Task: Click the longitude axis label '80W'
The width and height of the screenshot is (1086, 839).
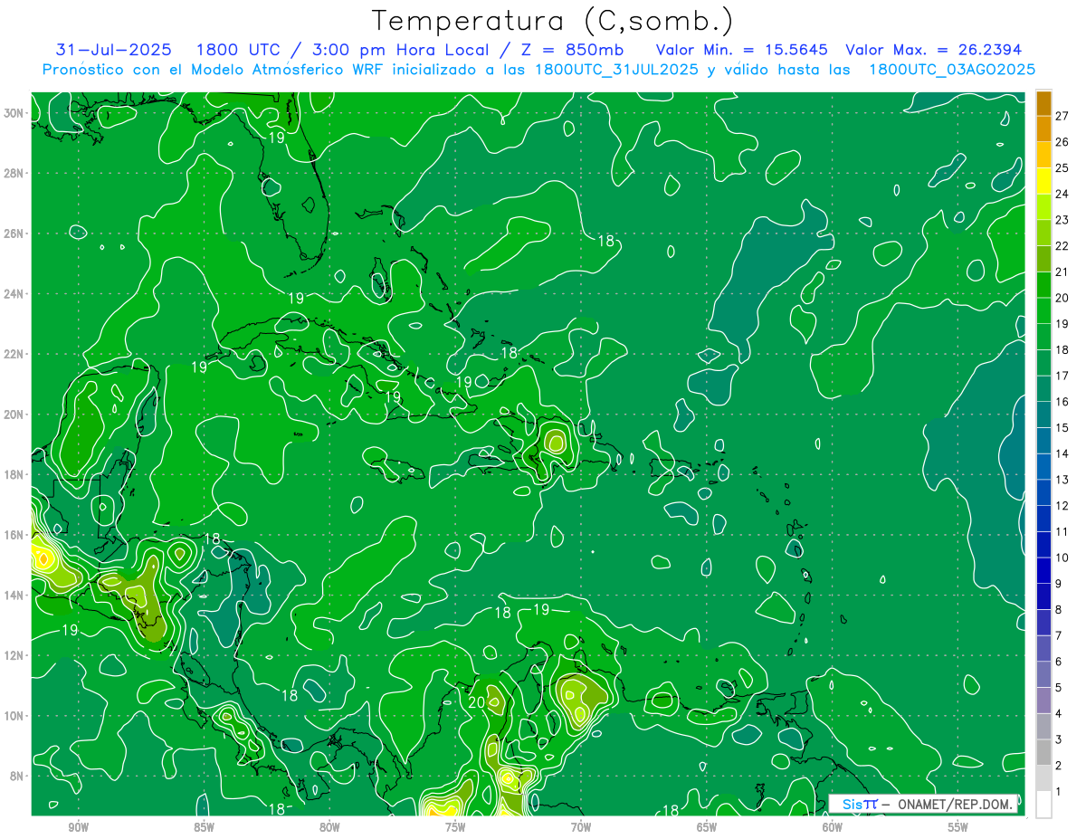Action: tap(330, 827)
